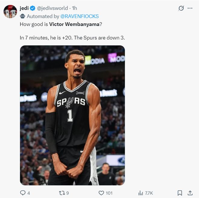View post analytics bar chart icon
The image size is (199, 198).
coord(141,193)
